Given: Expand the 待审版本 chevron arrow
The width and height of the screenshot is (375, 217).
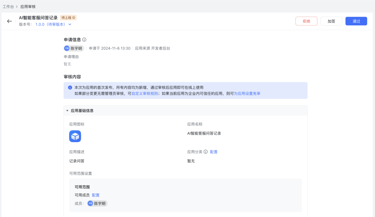Looking at the screenshot, I should [x=69, y=25].
